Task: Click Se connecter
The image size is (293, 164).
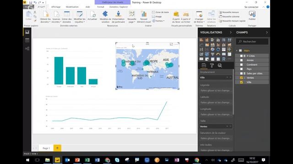Action: pyautogui.click(x=251, y=7)
